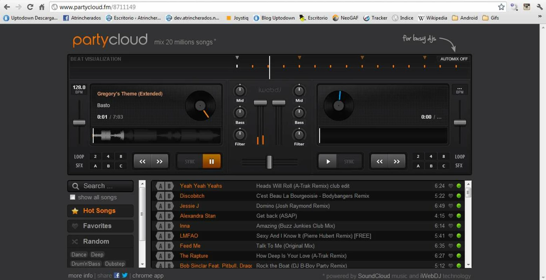Load LMFAO track to deck B
The image size is (546, 280).
pyautogui.click(x=169, y=236)
